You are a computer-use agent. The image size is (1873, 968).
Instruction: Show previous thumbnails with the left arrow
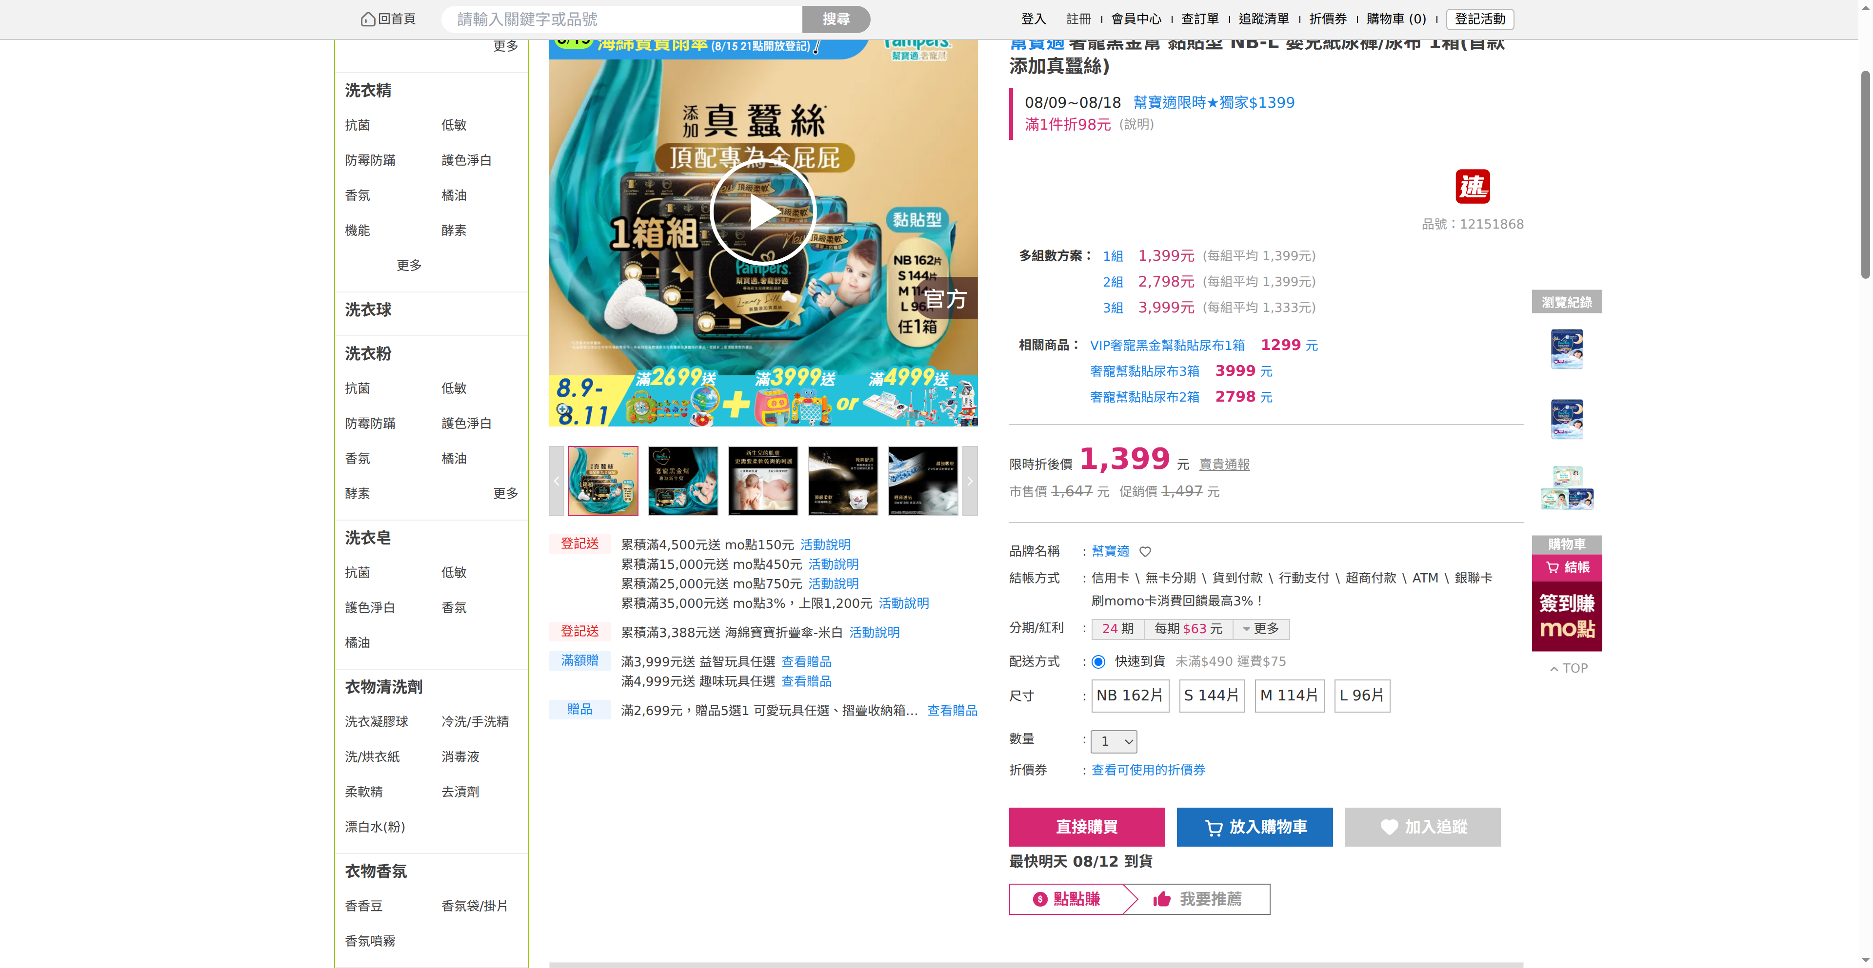556,481
